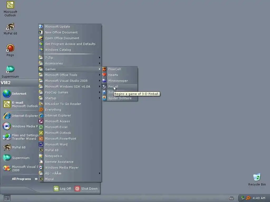Expand the Startup program folder
270x202 pixels.
pyautogui.click(x=70, y=98)
